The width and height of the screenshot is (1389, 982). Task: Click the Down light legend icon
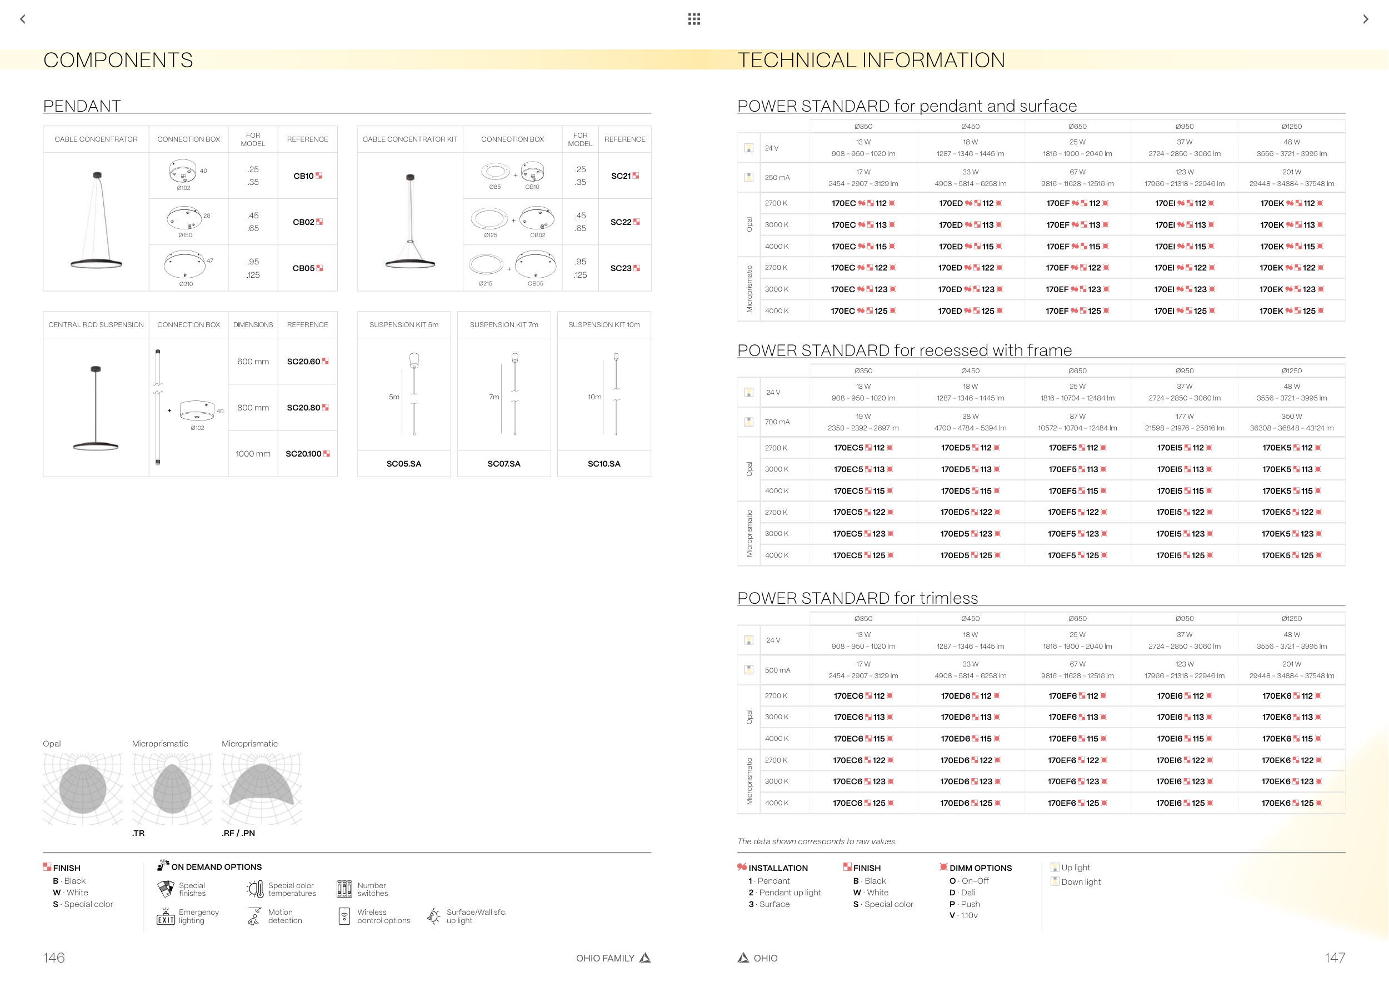[x=1055, y=881]
